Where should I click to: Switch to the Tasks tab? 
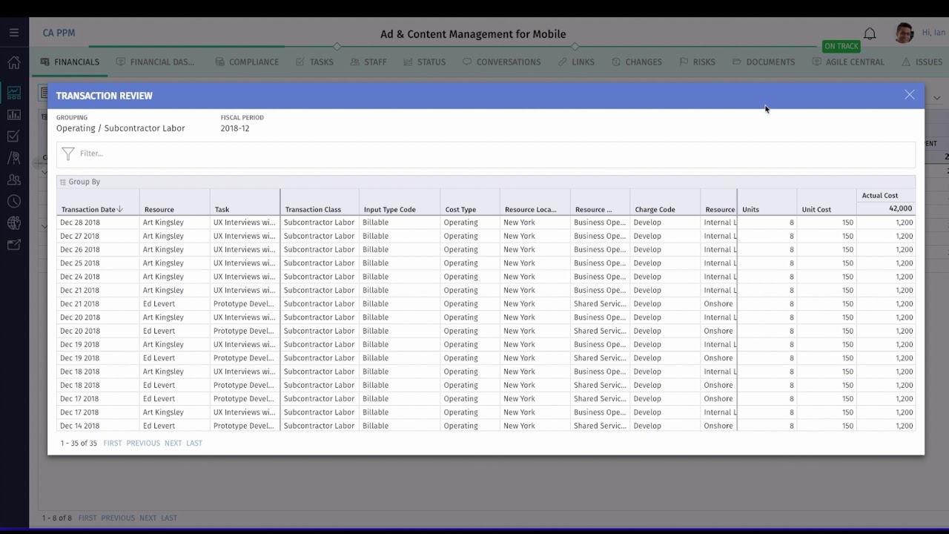pos(314,62)
